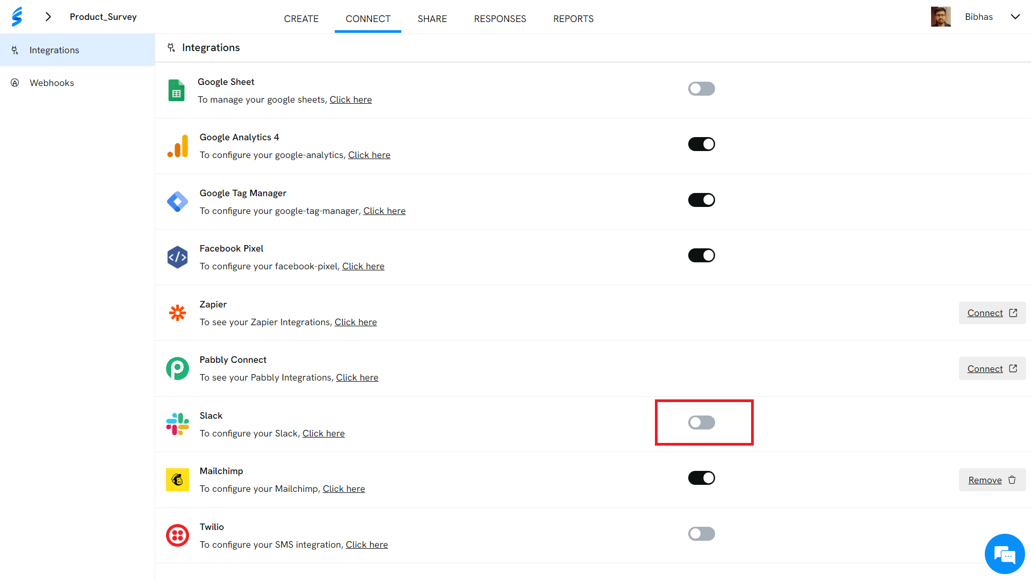Open Google Tag Manager Click here link
The width and height of the screenshot is (1031, 580).
(384, 211)
